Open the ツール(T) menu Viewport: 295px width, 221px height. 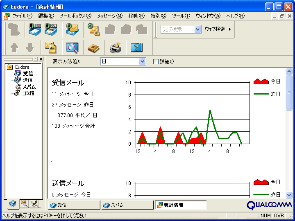(181, 16)
